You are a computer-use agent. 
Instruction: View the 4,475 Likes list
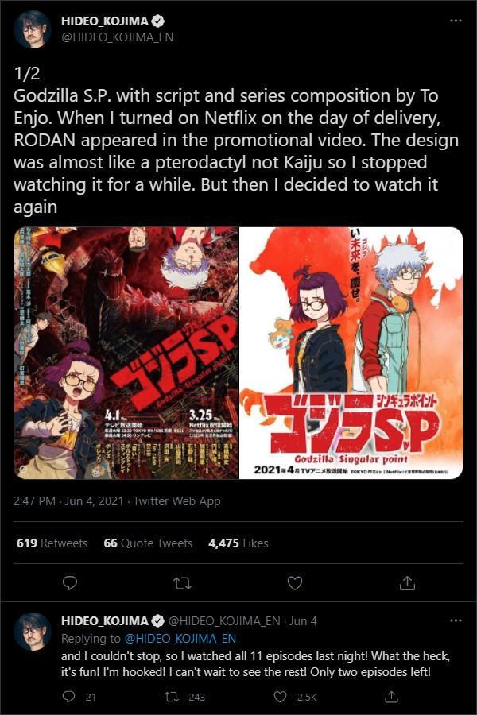tap(238, 543)
